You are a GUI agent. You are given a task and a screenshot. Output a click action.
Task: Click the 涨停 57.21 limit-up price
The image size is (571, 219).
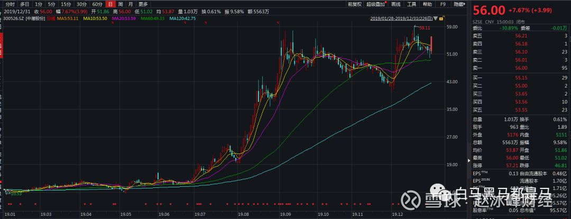pos(512,165)
